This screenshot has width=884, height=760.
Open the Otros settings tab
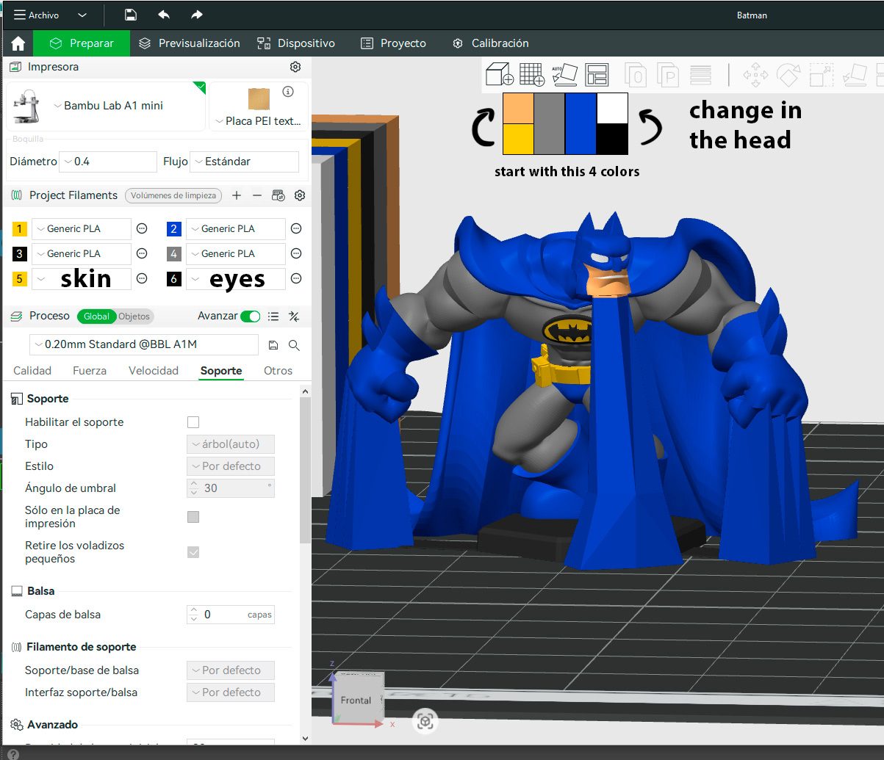pos(279,371)
